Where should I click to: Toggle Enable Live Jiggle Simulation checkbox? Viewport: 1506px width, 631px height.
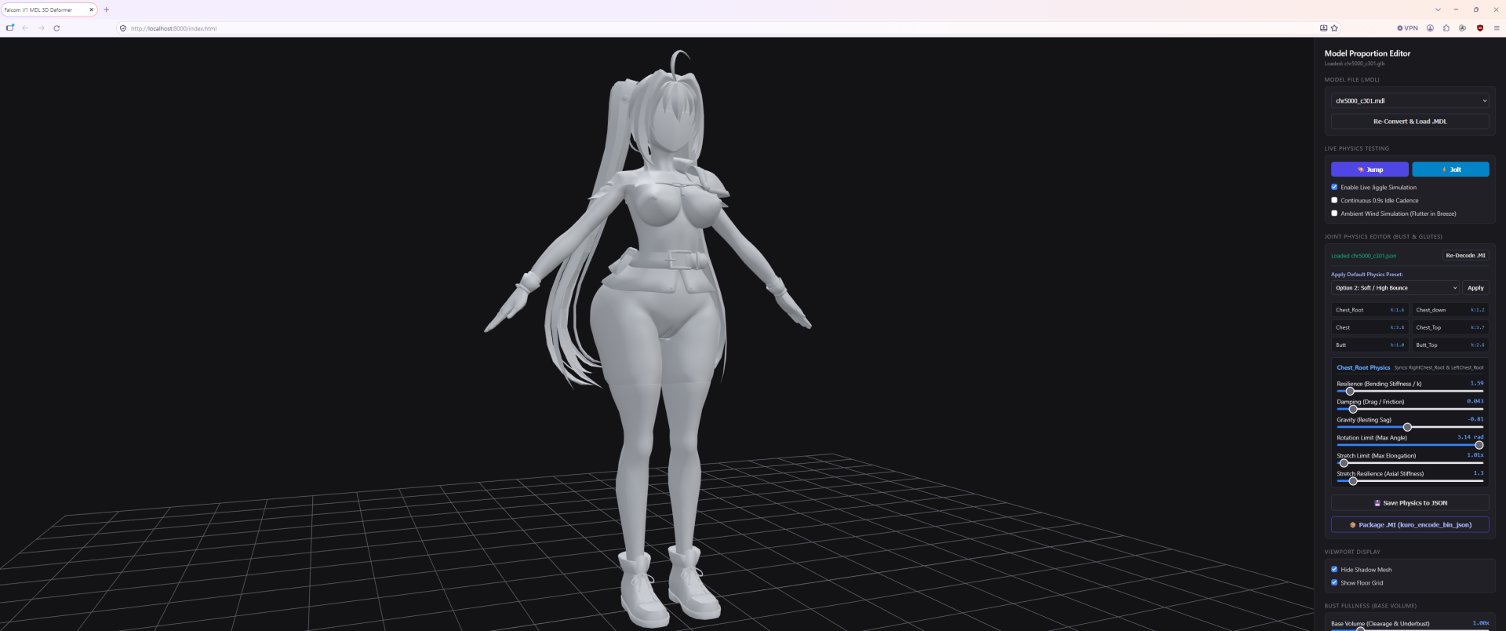pyautogui.click(x=1334, y=187)
